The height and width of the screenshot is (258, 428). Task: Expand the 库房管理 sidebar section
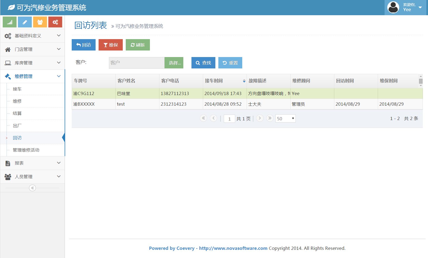point(32,63)
